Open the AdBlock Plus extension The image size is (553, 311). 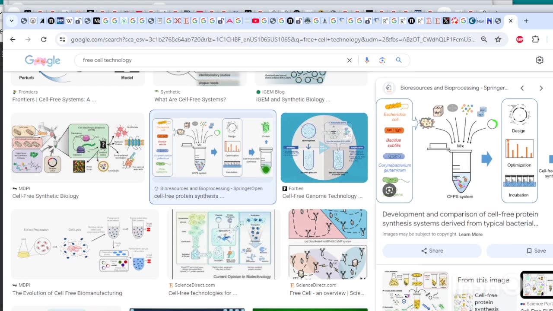[520, 39]
